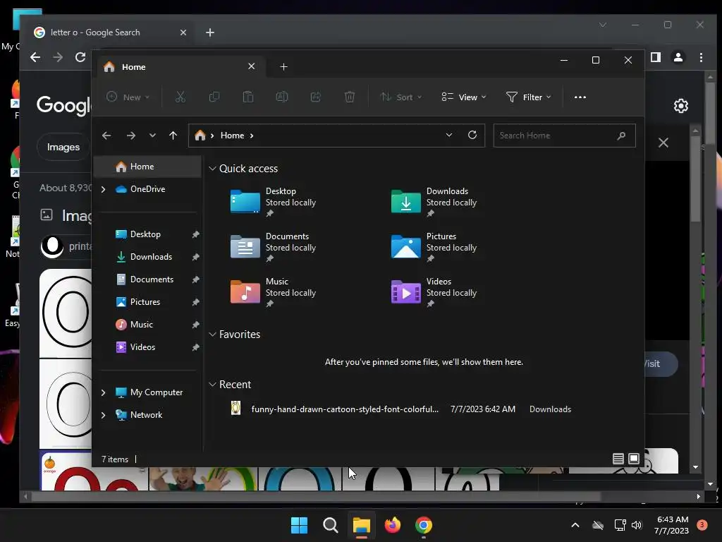
Task: Collapse the Favorites section
Action: [x=212, y=335]
